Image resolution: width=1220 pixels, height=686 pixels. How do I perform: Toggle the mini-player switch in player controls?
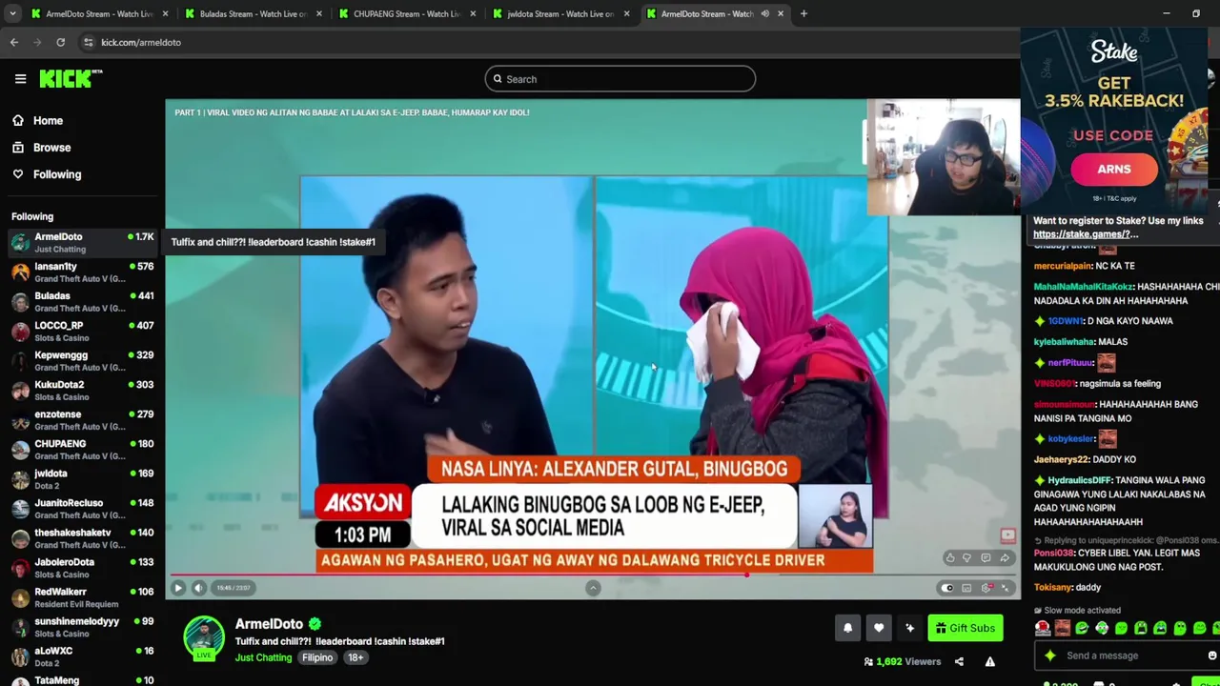[946, 588]
